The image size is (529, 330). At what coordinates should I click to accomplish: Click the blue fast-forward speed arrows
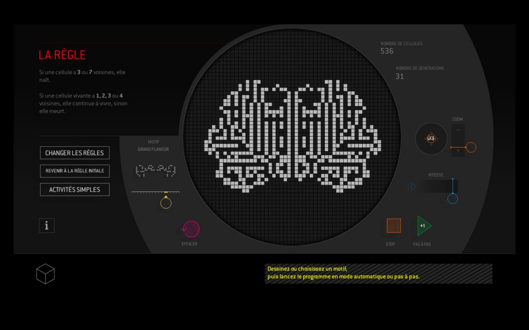(411, 186)
